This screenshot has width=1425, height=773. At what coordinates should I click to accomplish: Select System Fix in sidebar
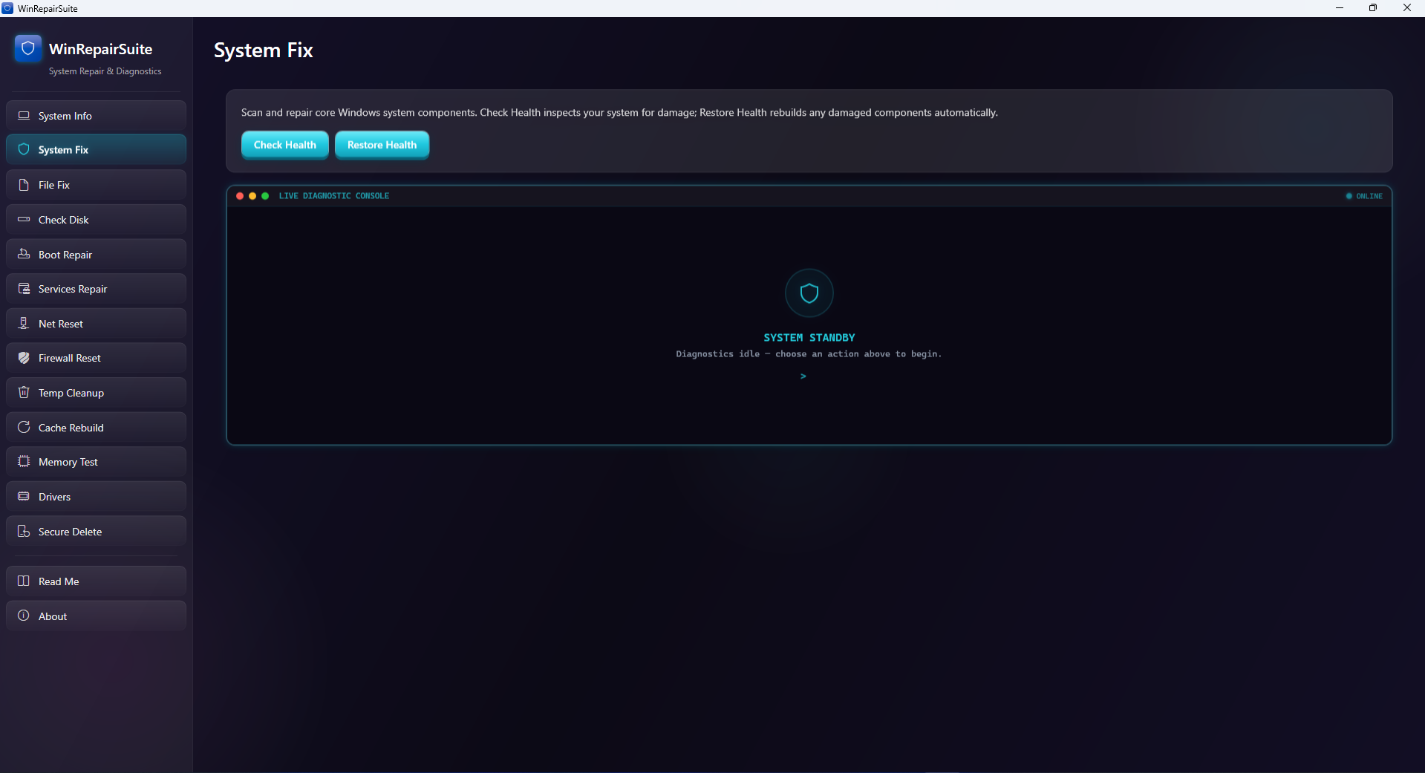pos(96,149)
